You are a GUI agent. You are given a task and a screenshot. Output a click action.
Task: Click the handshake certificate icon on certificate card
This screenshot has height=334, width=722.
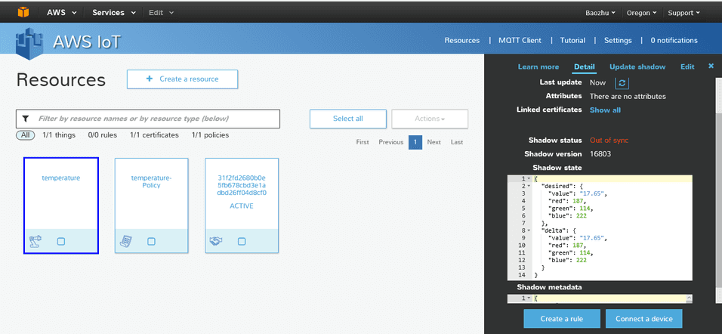[x=216, y=241]
